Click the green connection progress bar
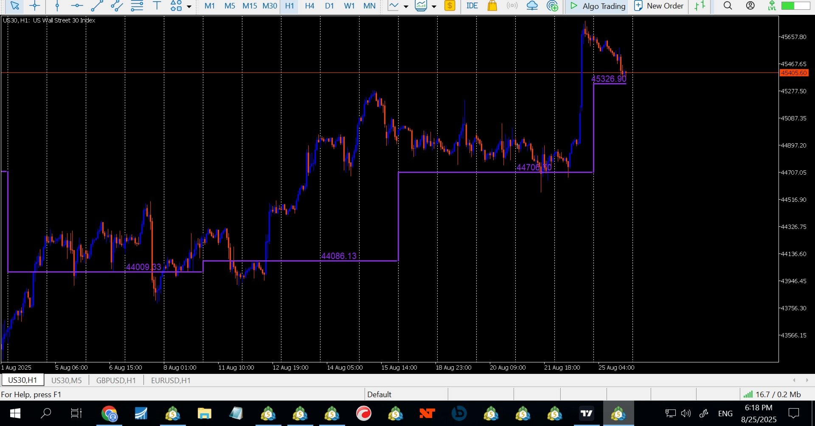Image resolution: width=815 pixels, height=426 pixels. pos(795,6)
